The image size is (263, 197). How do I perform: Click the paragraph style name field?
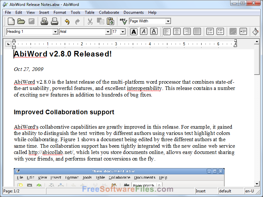click(x=30, y=32)
